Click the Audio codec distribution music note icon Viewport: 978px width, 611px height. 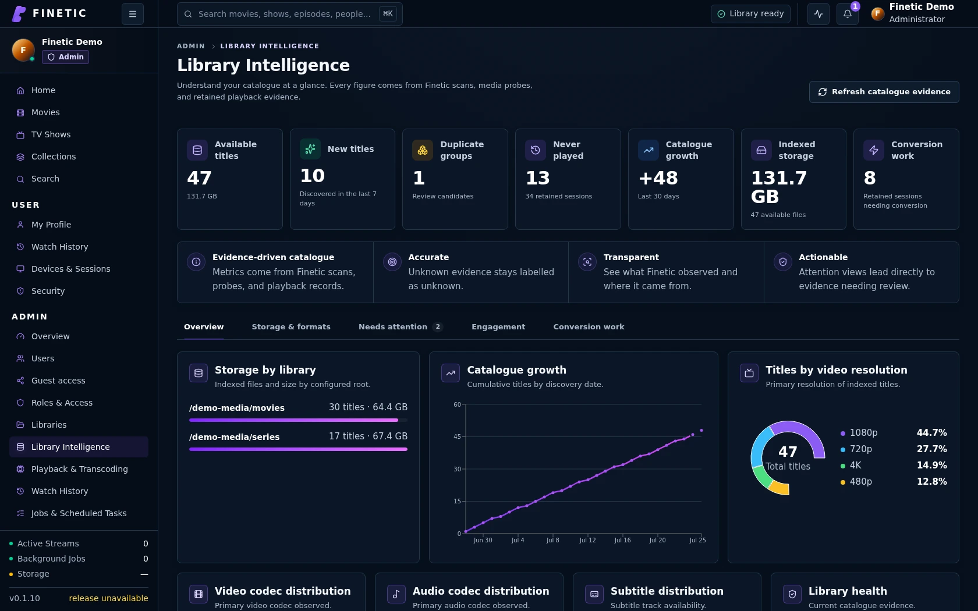pos(396,594)
